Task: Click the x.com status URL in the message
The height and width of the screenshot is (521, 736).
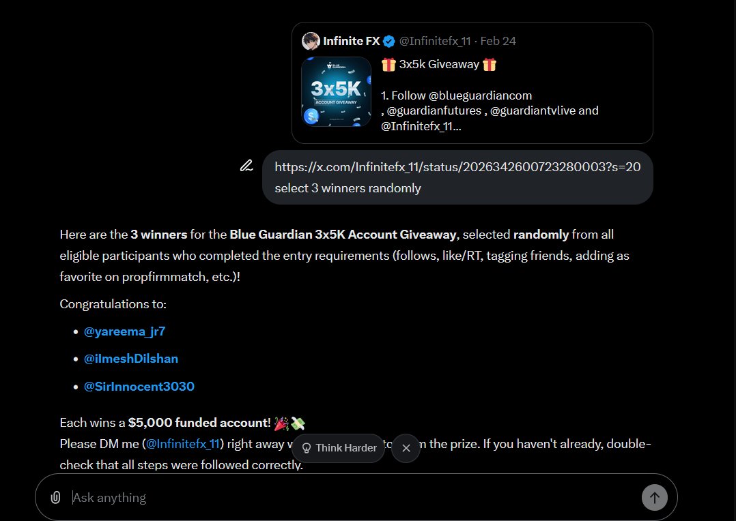Action: [x=457, y=167]
